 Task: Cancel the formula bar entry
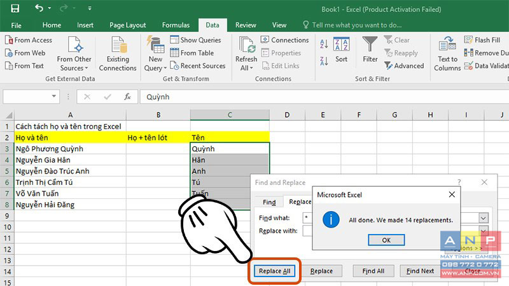coord(87,97)
